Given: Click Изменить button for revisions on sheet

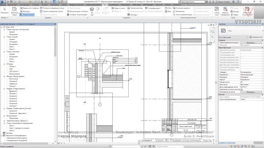Looking at the screenshot, I should [x=251, y=92].
